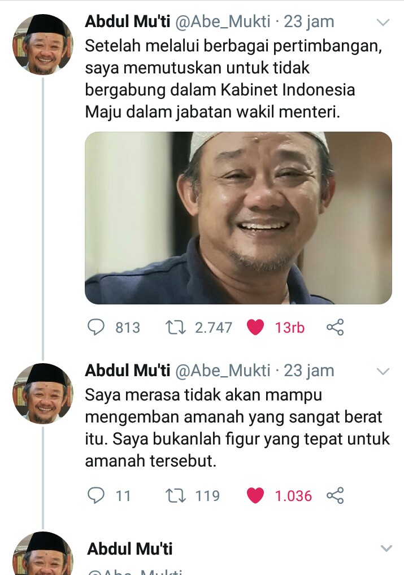Image resolution: width=404 pixels, height=575 pixels.
Task: Unlike the tweet with 13rb likes
Action: click(x=255, y=327)
